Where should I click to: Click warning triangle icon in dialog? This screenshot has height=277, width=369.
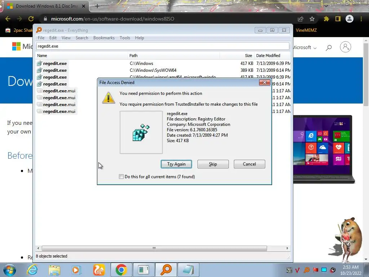[108, 98]
